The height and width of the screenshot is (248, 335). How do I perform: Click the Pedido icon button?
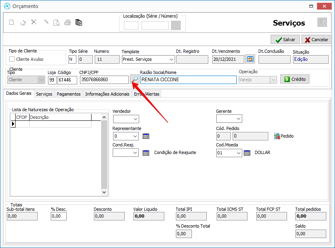click(284, 136)
